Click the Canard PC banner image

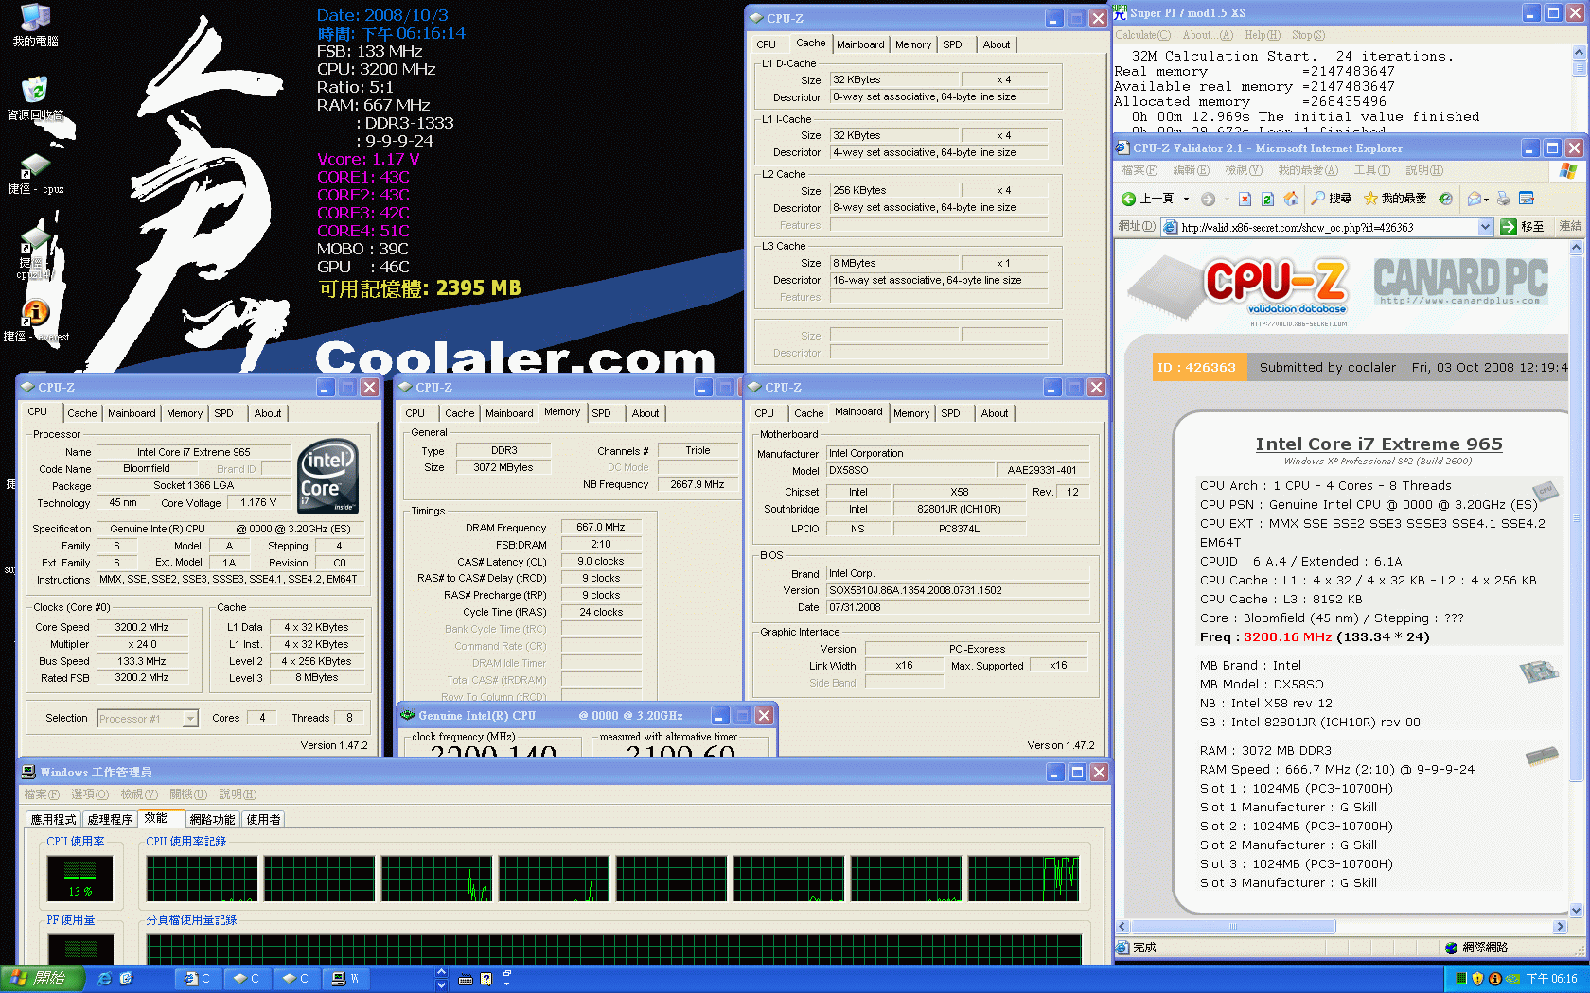(1460, 282)
